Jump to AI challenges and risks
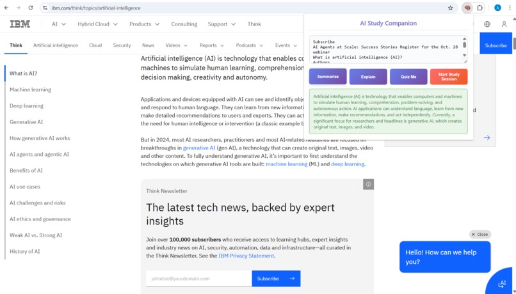Image resolution: width=516 pixels, height=294 pixels. point(38,203)
